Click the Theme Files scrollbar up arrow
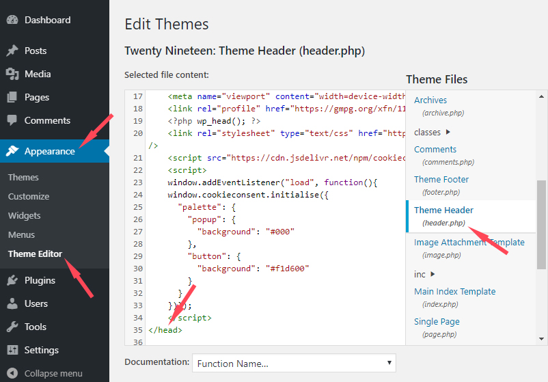The height and width of the screenshot is (382, 548). coord(541,96)
